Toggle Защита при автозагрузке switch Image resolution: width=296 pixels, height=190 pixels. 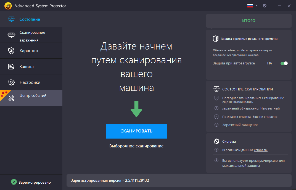284,63
